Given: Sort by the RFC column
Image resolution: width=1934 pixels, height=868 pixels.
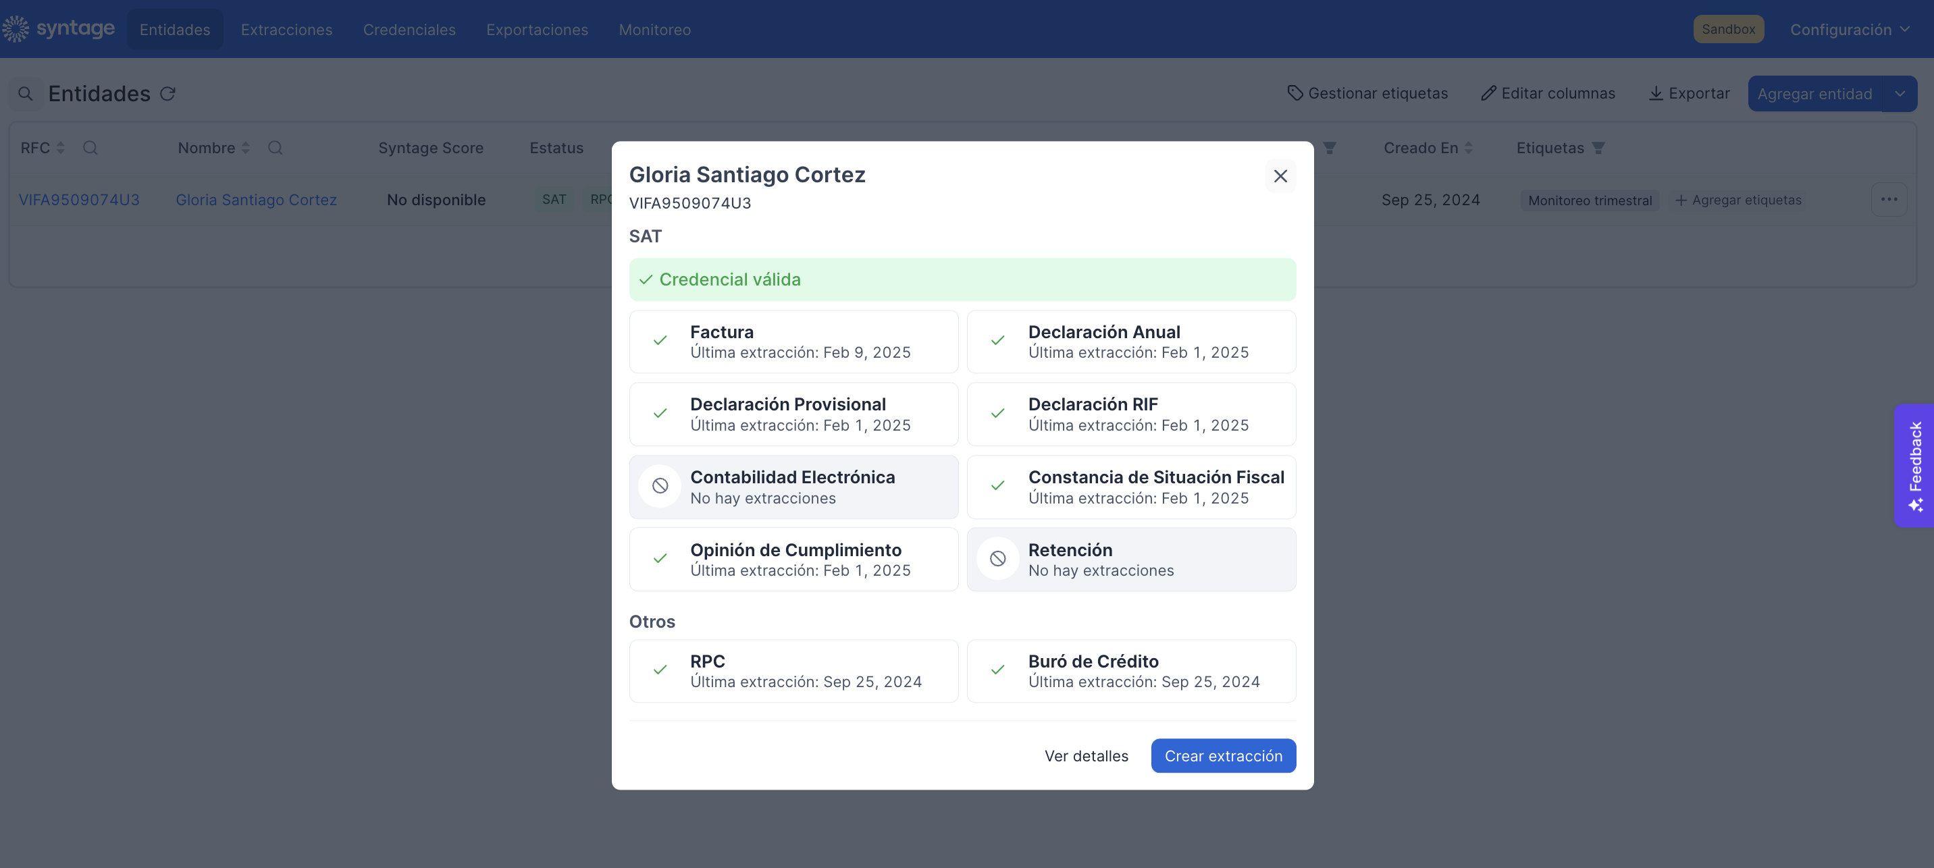Looking at the screenshot, I should [61, 148].
